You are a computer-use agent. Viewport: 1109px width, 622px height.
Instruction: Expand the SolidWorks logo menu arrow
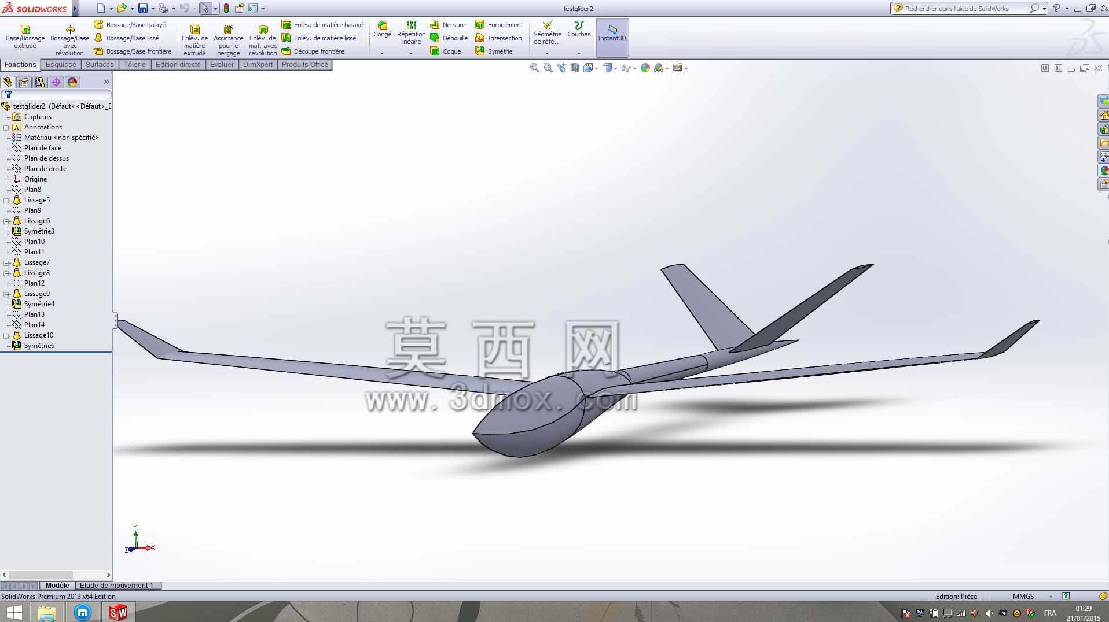pyautogui.click(x=75, y=8)
